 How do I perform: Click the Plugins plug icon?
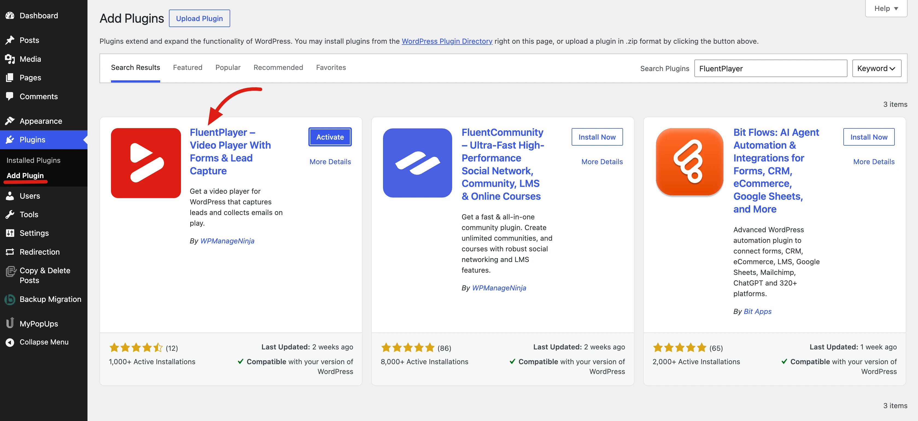pos(10,140)
